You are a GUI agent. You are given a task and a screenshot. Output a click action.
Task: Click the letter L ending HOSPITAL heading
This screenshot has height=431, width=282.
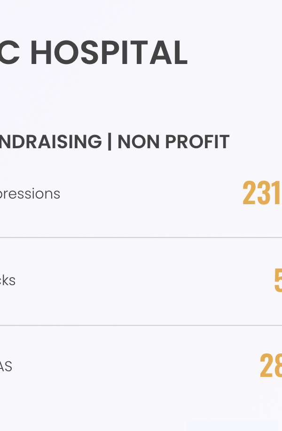pyautogui.click(x=180, y=53)
